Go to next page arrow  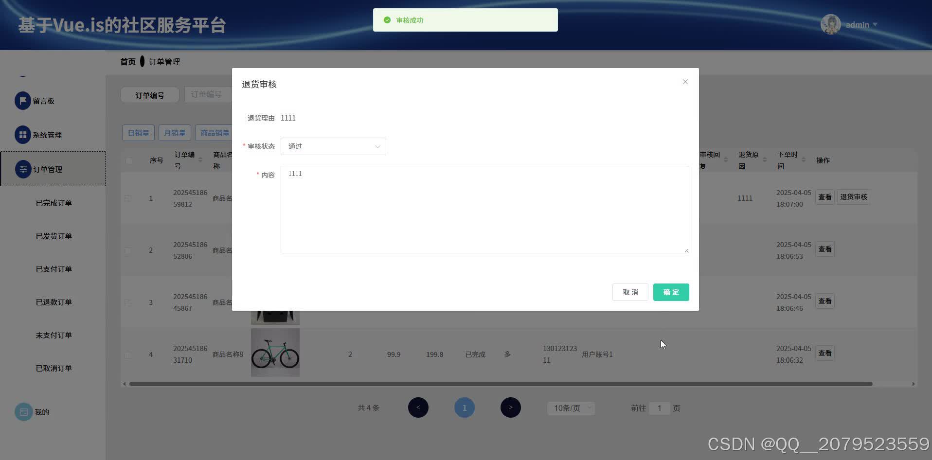511,407
